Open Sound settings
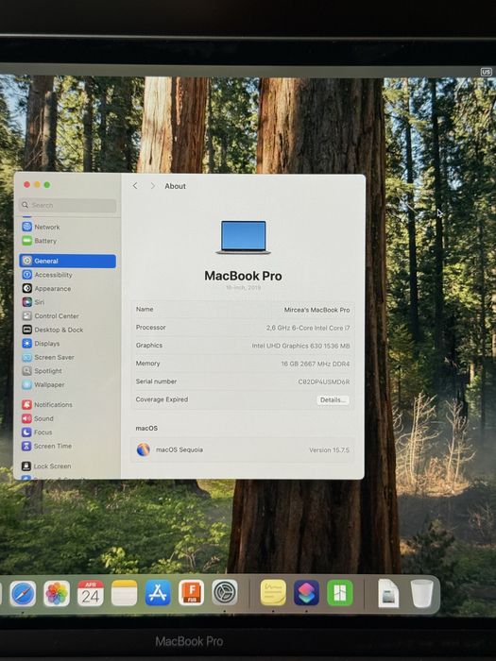The height and width of the screenshot is (661, 496). 38,418
